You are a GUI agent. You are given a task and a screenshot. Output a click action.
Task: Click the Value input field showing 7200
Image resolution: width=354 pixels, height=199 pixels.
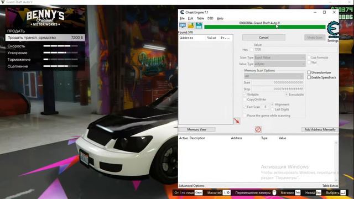point(296,50)
